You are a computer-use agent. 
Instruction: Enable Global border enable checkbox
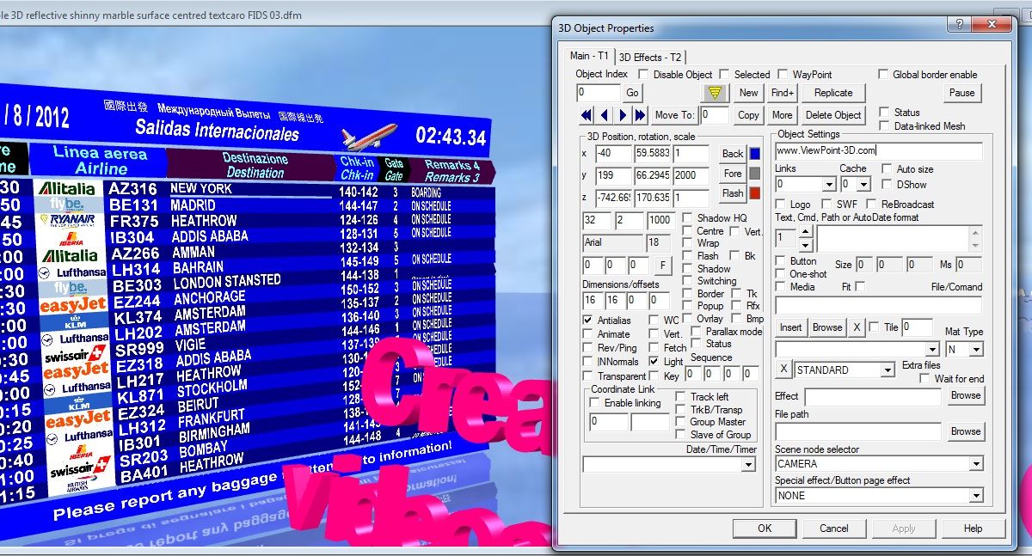coord(884,75)
